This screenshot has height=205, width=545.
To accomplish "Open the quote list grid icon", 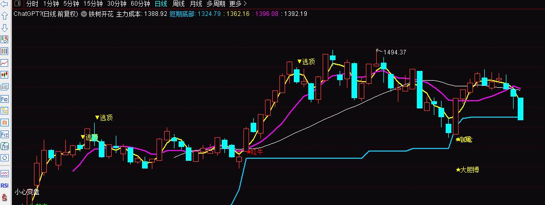I will (5, 51).
